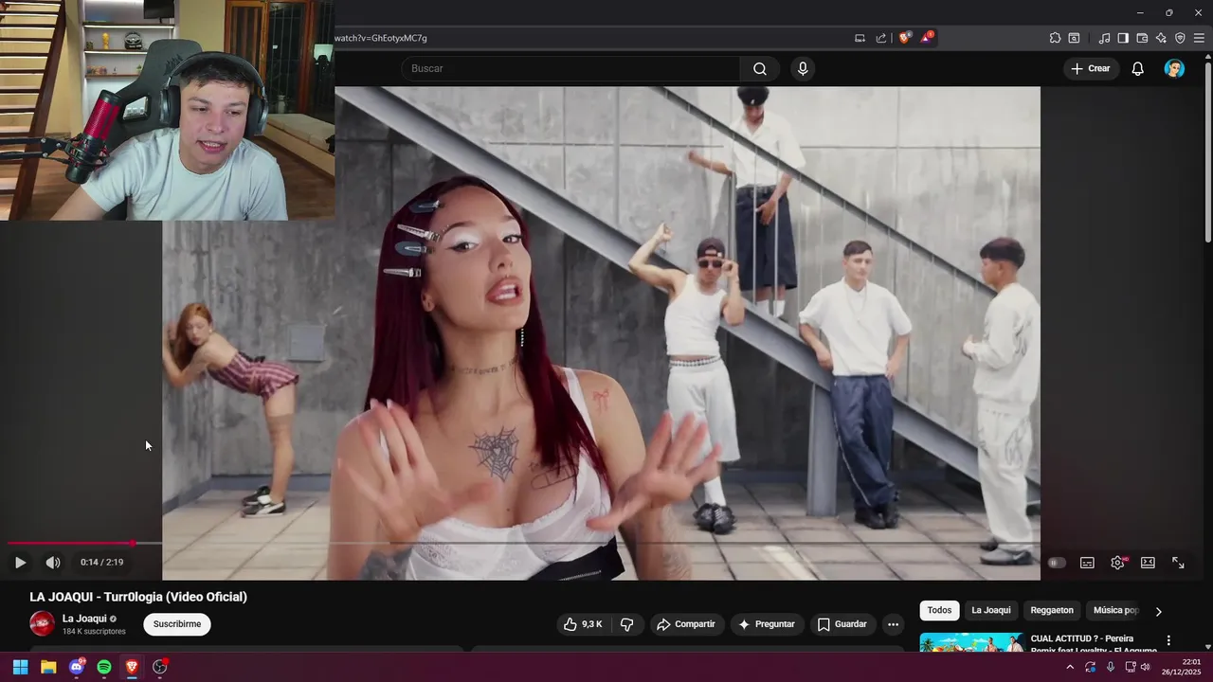Open the Brave Shields lion icon
Viewport: 1213px width, 682px height.
tap(905, 38)
